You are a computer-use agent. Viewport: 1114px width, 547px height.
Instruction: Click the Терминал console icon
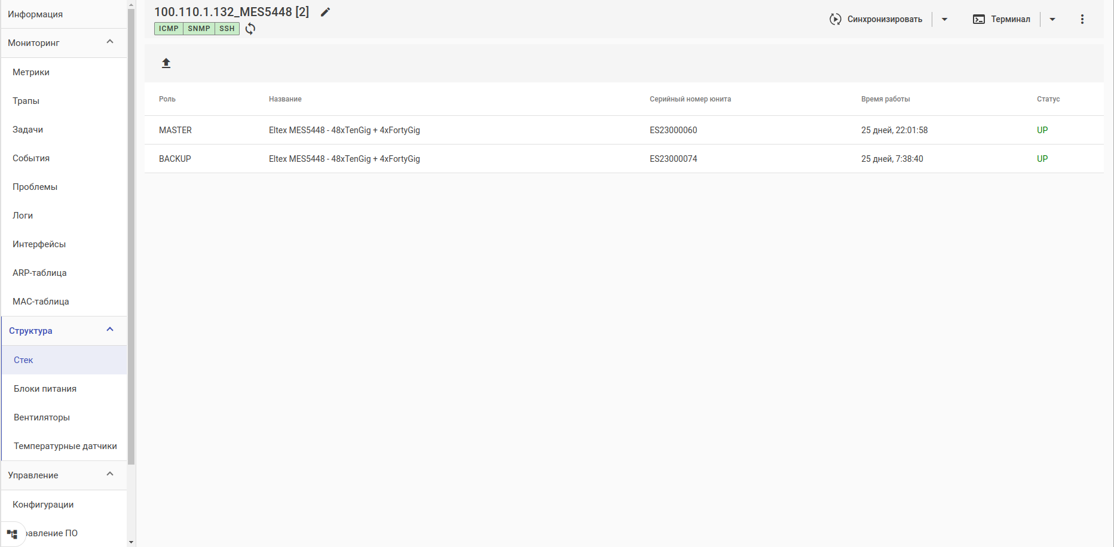pyautogui.click(x=978, y=19)
